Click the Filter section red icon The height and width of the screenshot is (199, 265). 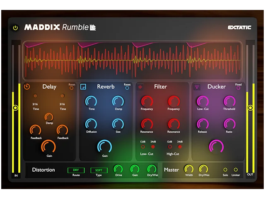(x=140, y=87)
